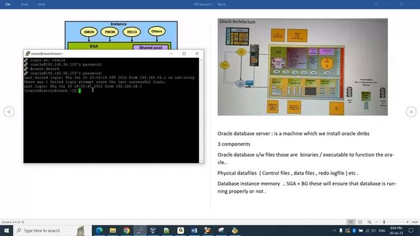The width and height of the screenshot is (420, 236).
Task: Click the 'Oracle Architecture' caption text
Action: point(238,22)
